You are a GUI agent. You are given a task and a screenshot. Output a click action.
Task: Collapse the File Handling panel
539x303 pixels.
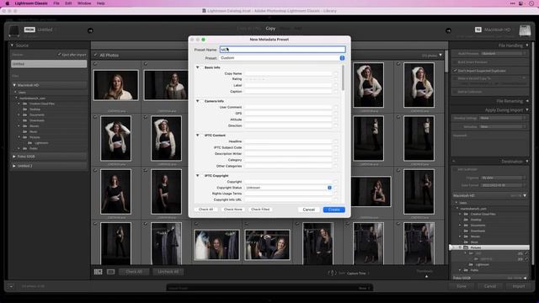(x=527, y=45)
